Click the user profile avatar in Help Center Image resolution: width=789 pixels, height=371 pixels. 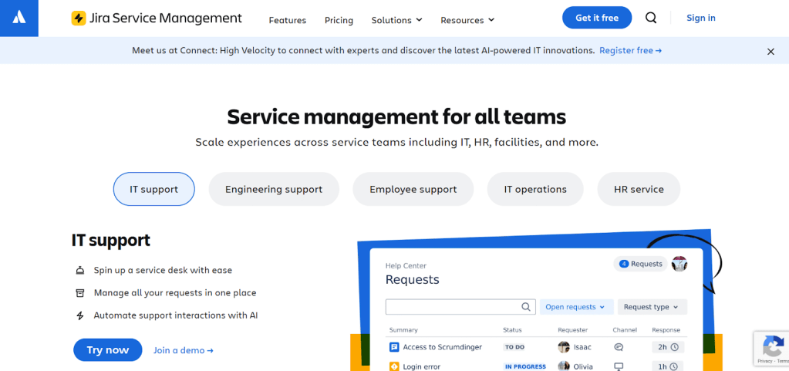pyautogui.click(x=679, y=264)
